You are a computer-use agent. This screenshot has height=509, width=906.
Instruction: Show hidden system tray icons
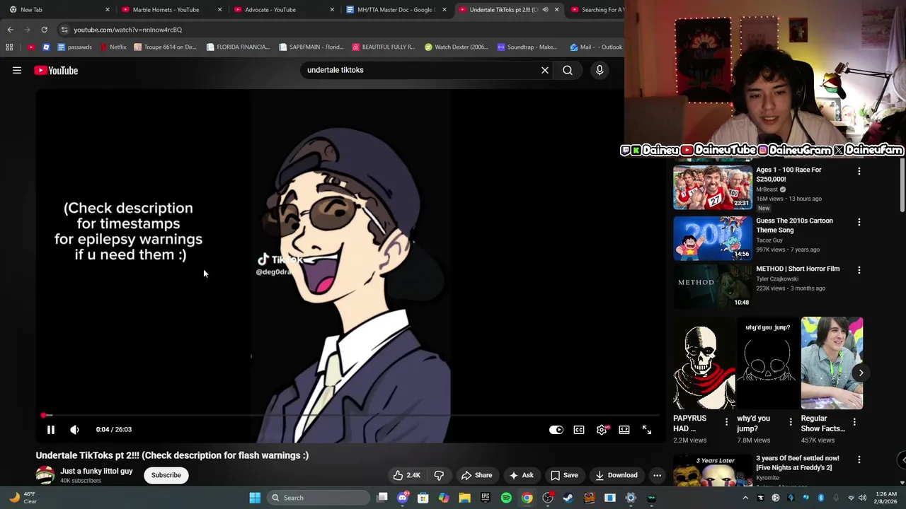(745, 498)
